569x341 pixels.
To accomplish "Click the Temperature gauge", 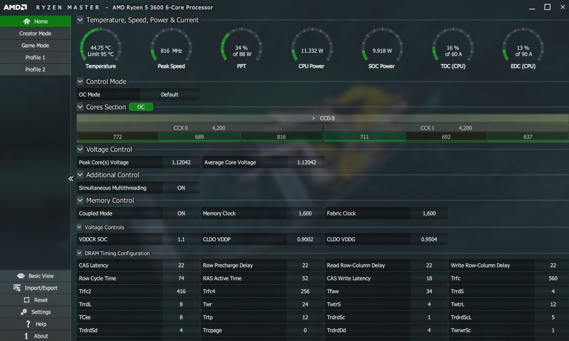I will click(101, 49).
